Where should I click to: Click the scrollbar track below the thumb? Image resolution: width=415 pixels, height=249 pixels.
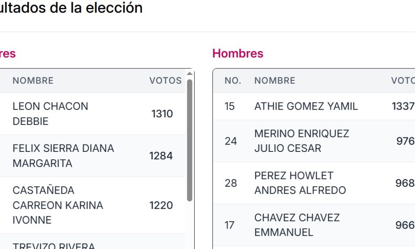pos(190,224)
